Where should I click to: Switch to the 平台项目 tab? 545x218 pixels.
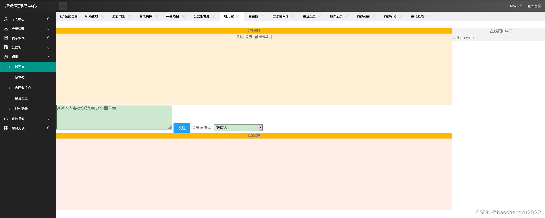(x=173, y=16)
